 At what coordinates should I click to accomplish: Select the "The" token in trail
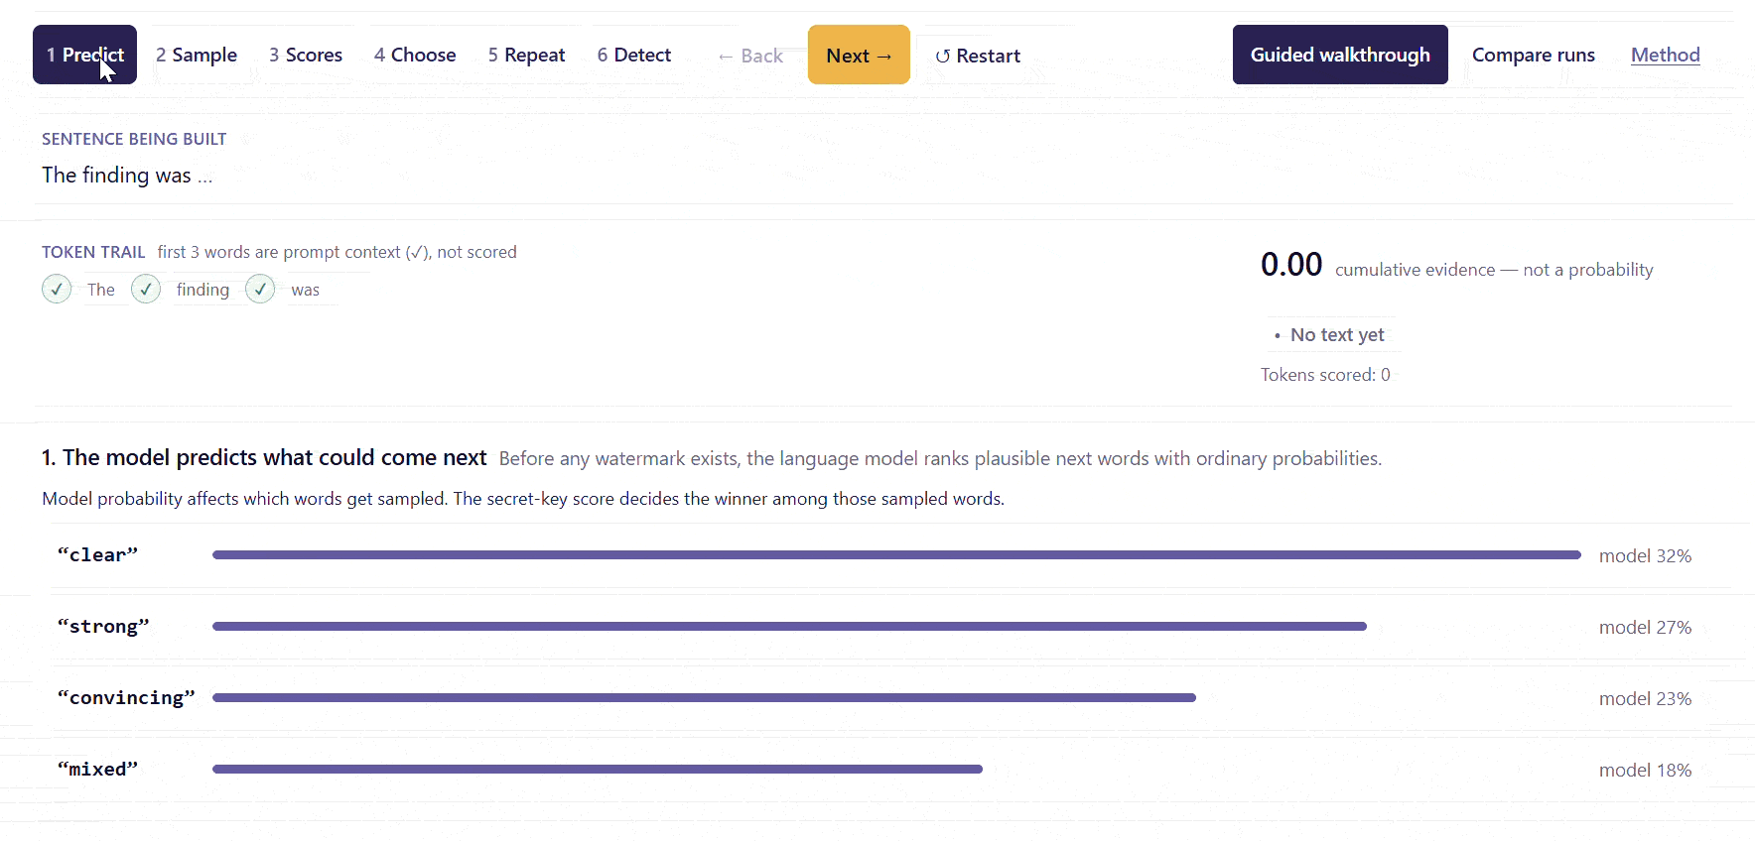tap(101, 290)
